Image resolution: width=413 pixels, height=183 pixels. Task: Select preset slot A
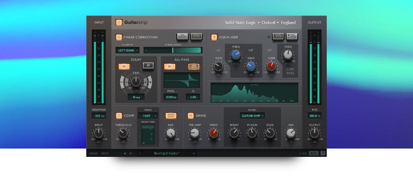[125, 153]
